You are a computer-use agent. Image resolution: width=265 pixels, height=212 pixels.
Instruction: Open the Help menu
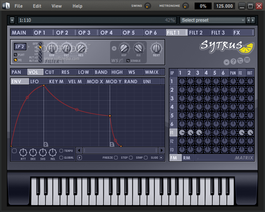(x=77, y=6)
